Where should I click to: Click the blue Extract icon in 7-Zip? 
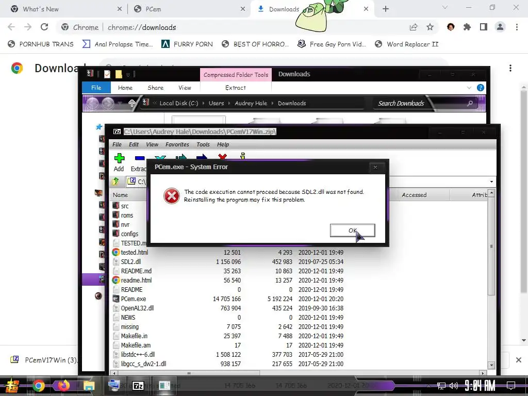click(140, 158)
